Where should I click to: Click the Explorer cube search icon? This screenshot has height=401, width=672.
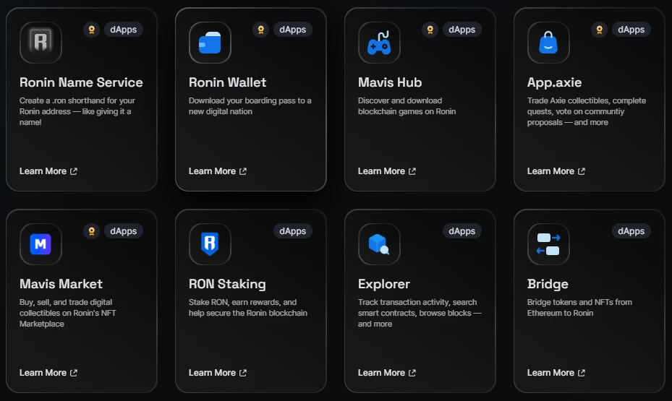tap(379, 244)
